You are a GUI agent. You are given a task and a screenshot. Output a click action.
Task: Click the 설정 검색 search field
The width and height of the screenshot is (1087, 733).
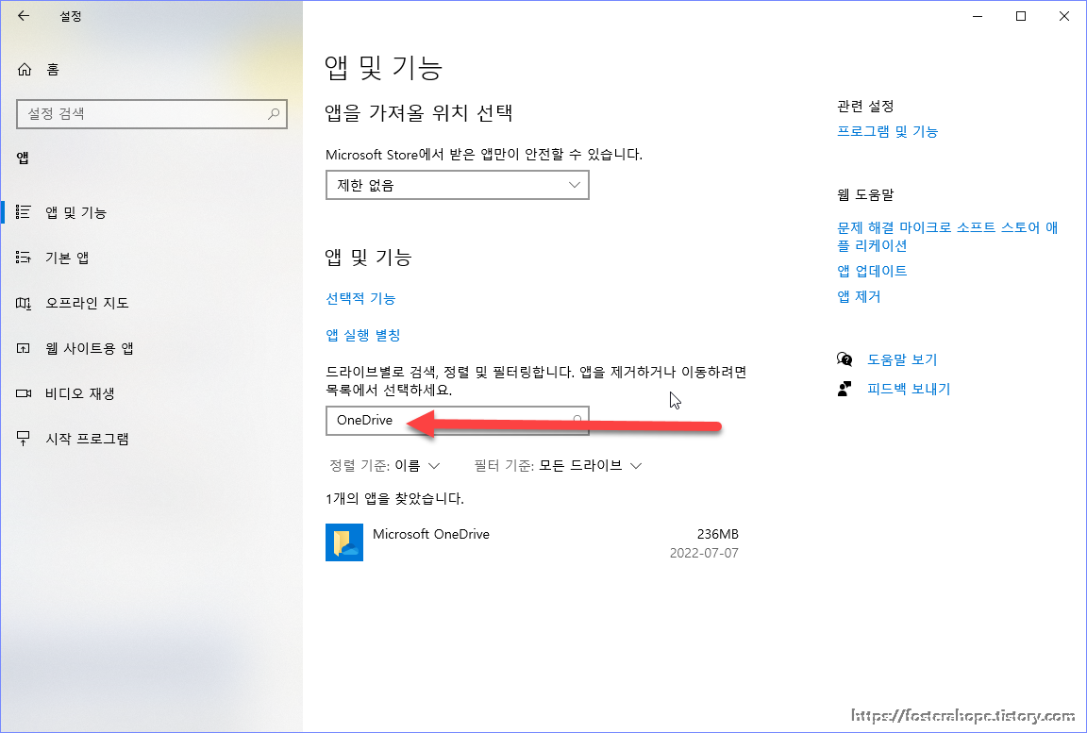151,113
